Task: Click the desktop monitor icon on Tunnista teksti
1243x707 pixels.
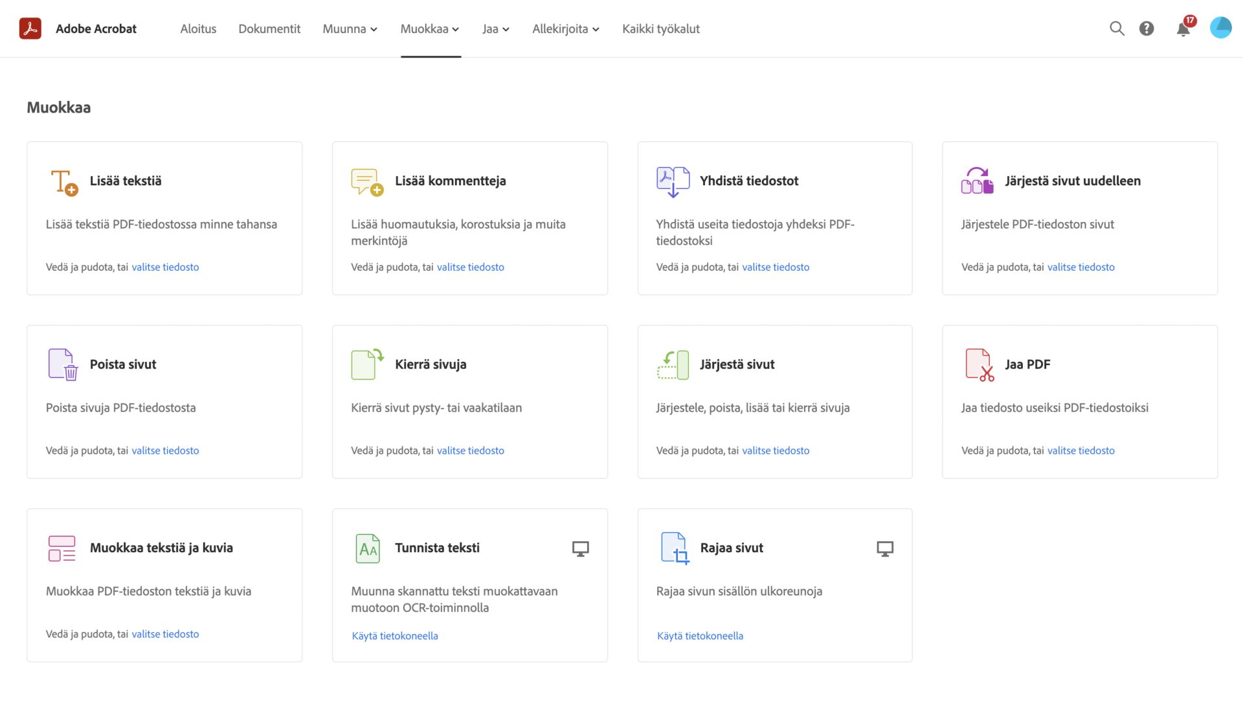Action: pyautogui.click(x=581, y=549)
